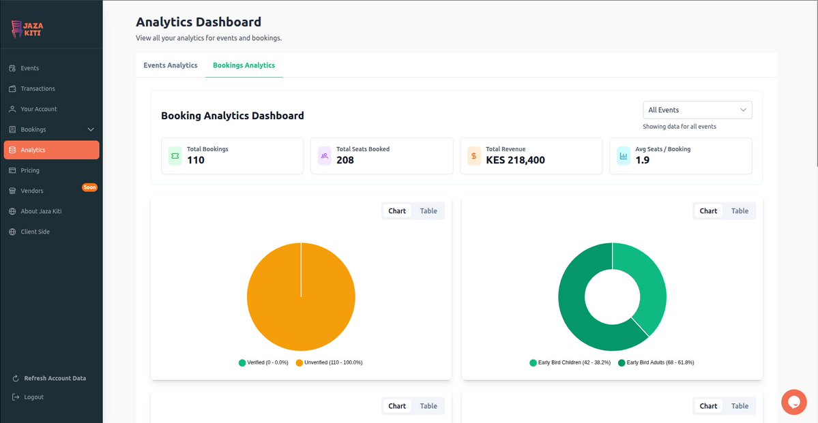The image size is (818, 423).
Task: Open Analytics in the sidebar
Action: click(x=51, y=150)
